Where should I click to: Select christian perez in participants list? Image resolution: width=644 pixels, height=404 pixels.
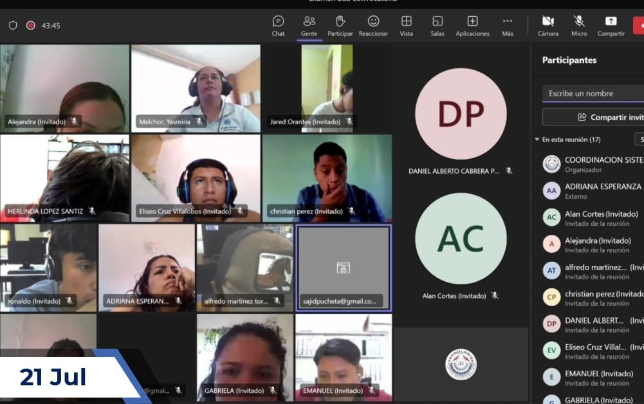point(593,298)
